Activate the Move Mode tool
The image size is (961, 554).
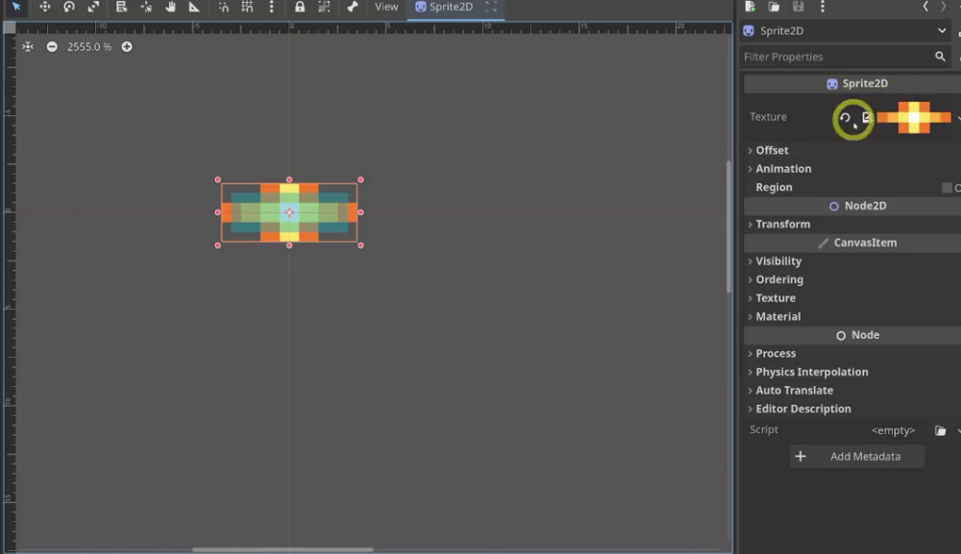tap(45, 7)
